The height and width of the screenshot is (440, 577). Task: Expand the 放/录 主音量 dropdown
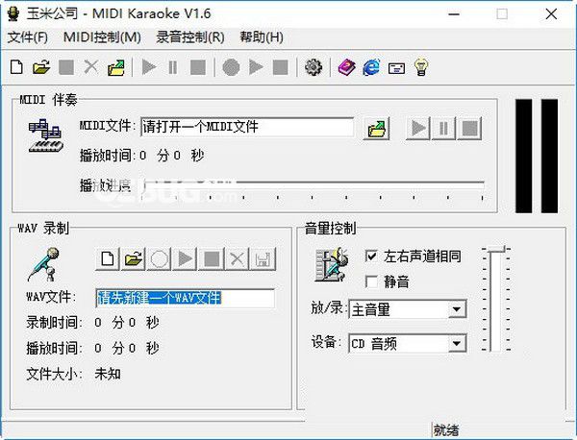[457, 309]
